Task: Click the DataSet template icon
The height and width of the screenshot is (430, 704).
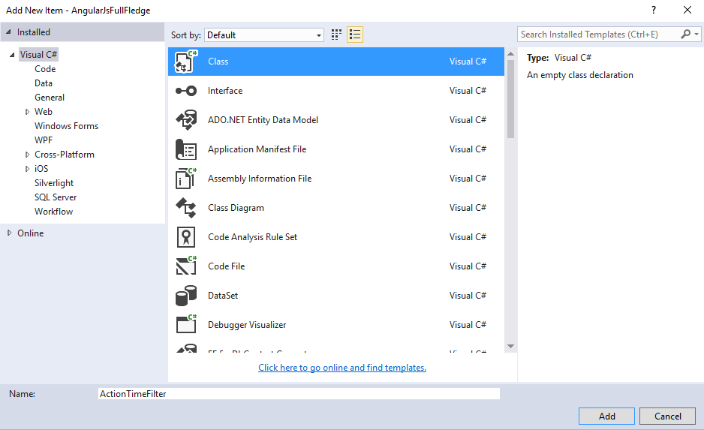Action: (x=186, y=296)
